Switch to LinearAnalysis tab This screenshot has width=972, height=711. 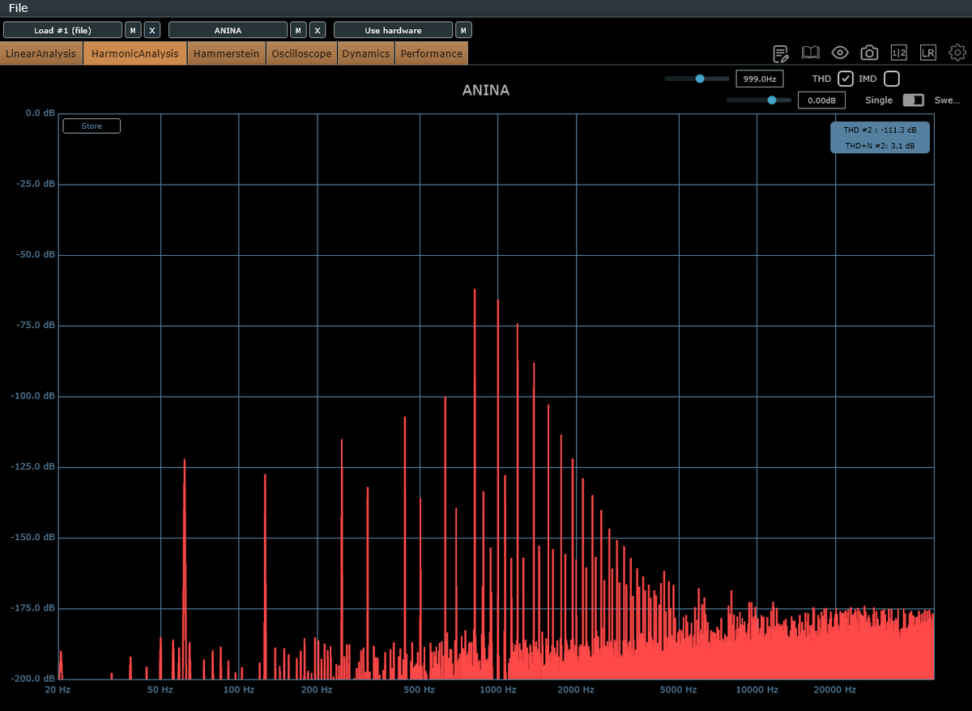[41, 53]
